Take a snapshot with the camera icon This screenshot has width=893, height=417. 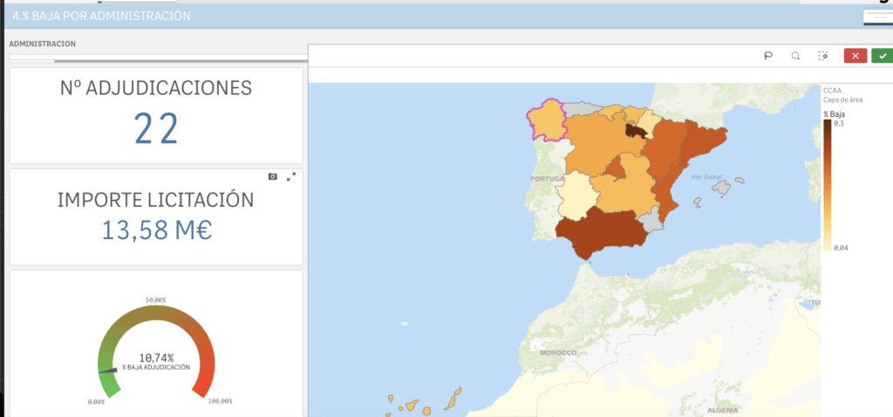(273, 177)
